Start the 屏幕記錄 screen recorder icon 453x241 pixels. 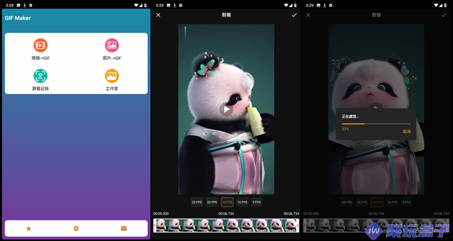point(40,76)
